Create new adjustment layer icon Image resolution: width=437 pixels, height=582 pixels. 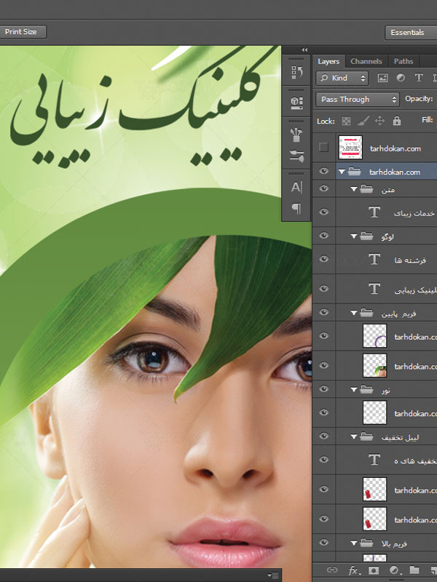coord(394,570)
